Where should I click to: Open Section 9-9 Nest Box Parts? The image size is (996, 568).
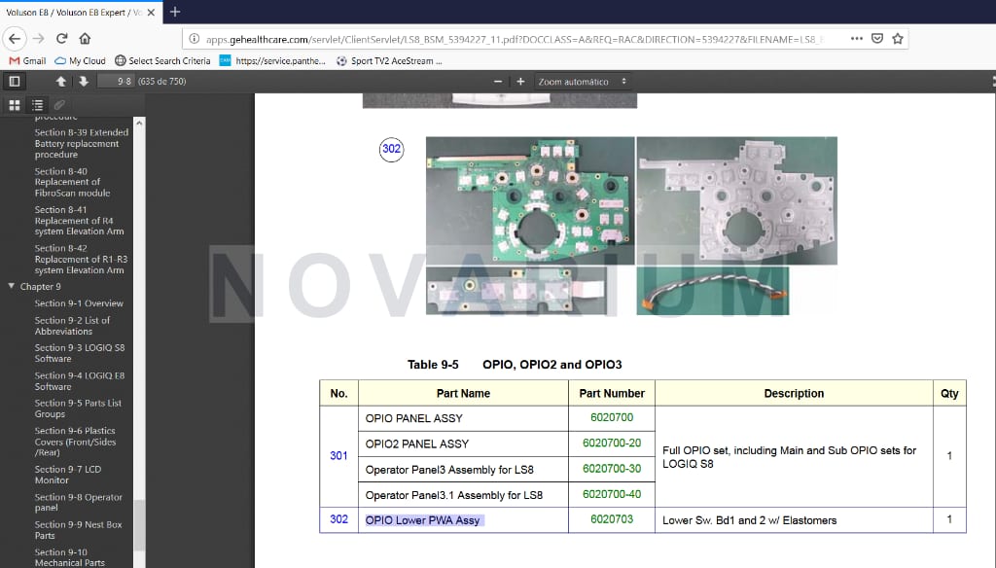[x=78, y=530]
